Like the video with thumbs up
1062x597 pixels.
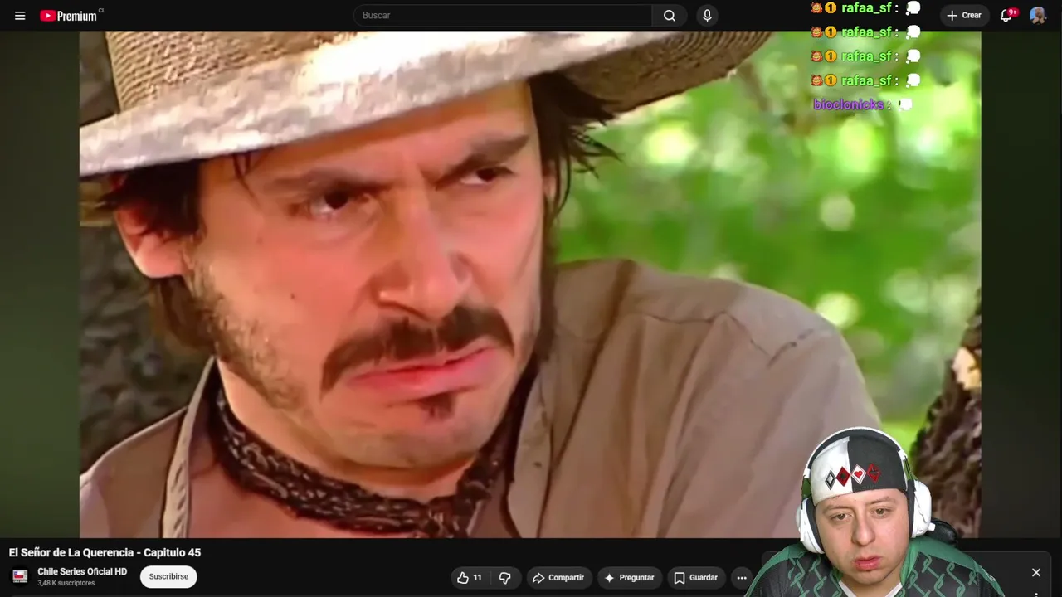pyautogui.click(x=470, y=578)
